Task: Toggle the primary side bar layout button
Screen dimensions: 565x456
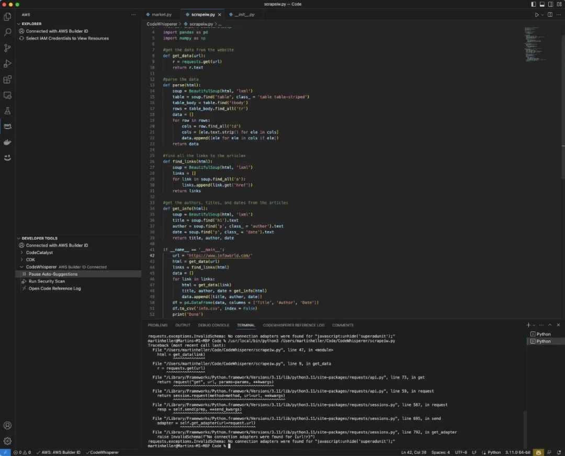Action: coord(534,4)
